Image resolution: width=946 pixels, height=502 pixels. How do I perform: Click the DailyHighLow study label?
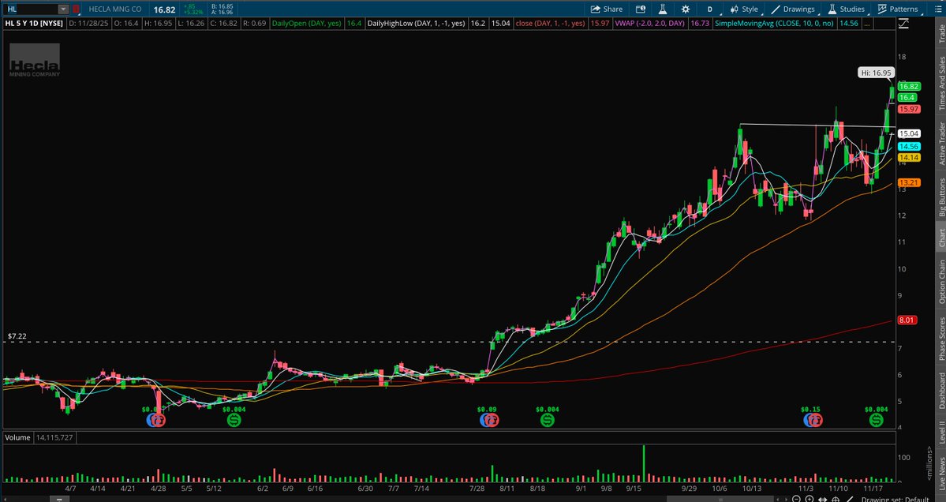click(417, 24)
